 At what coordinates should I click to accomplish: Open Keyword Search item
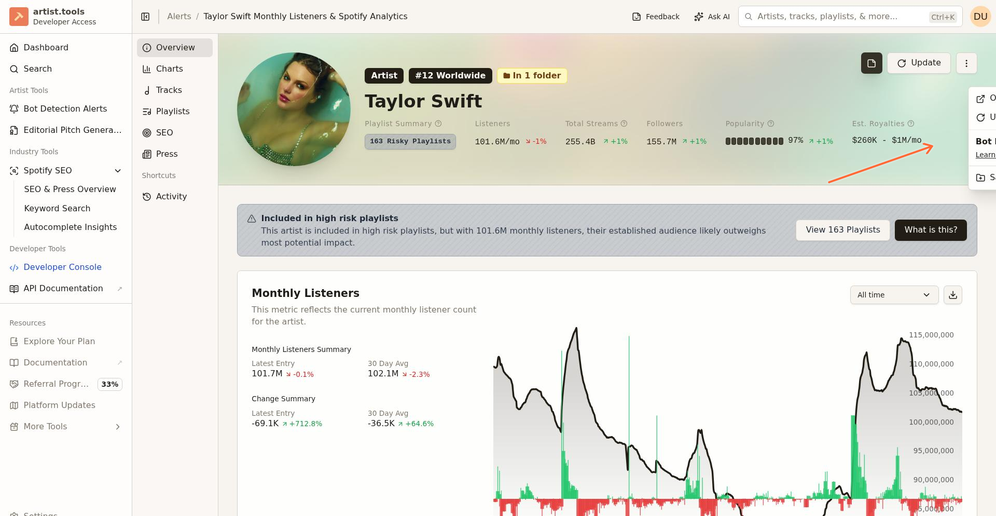coord(57,209)
